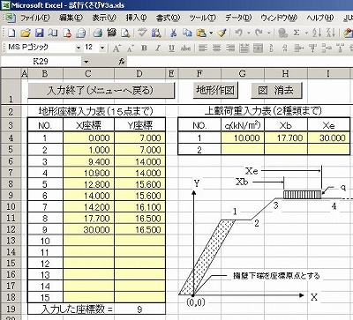Click the 地形作図 button

pyautogui.click(x=215, y=90)
